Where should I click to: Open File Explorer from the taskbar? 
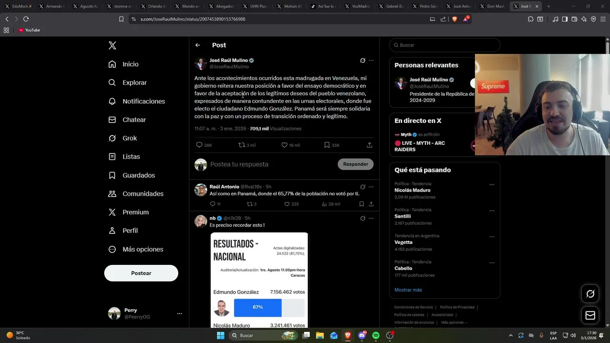click(x=320, y=335)
